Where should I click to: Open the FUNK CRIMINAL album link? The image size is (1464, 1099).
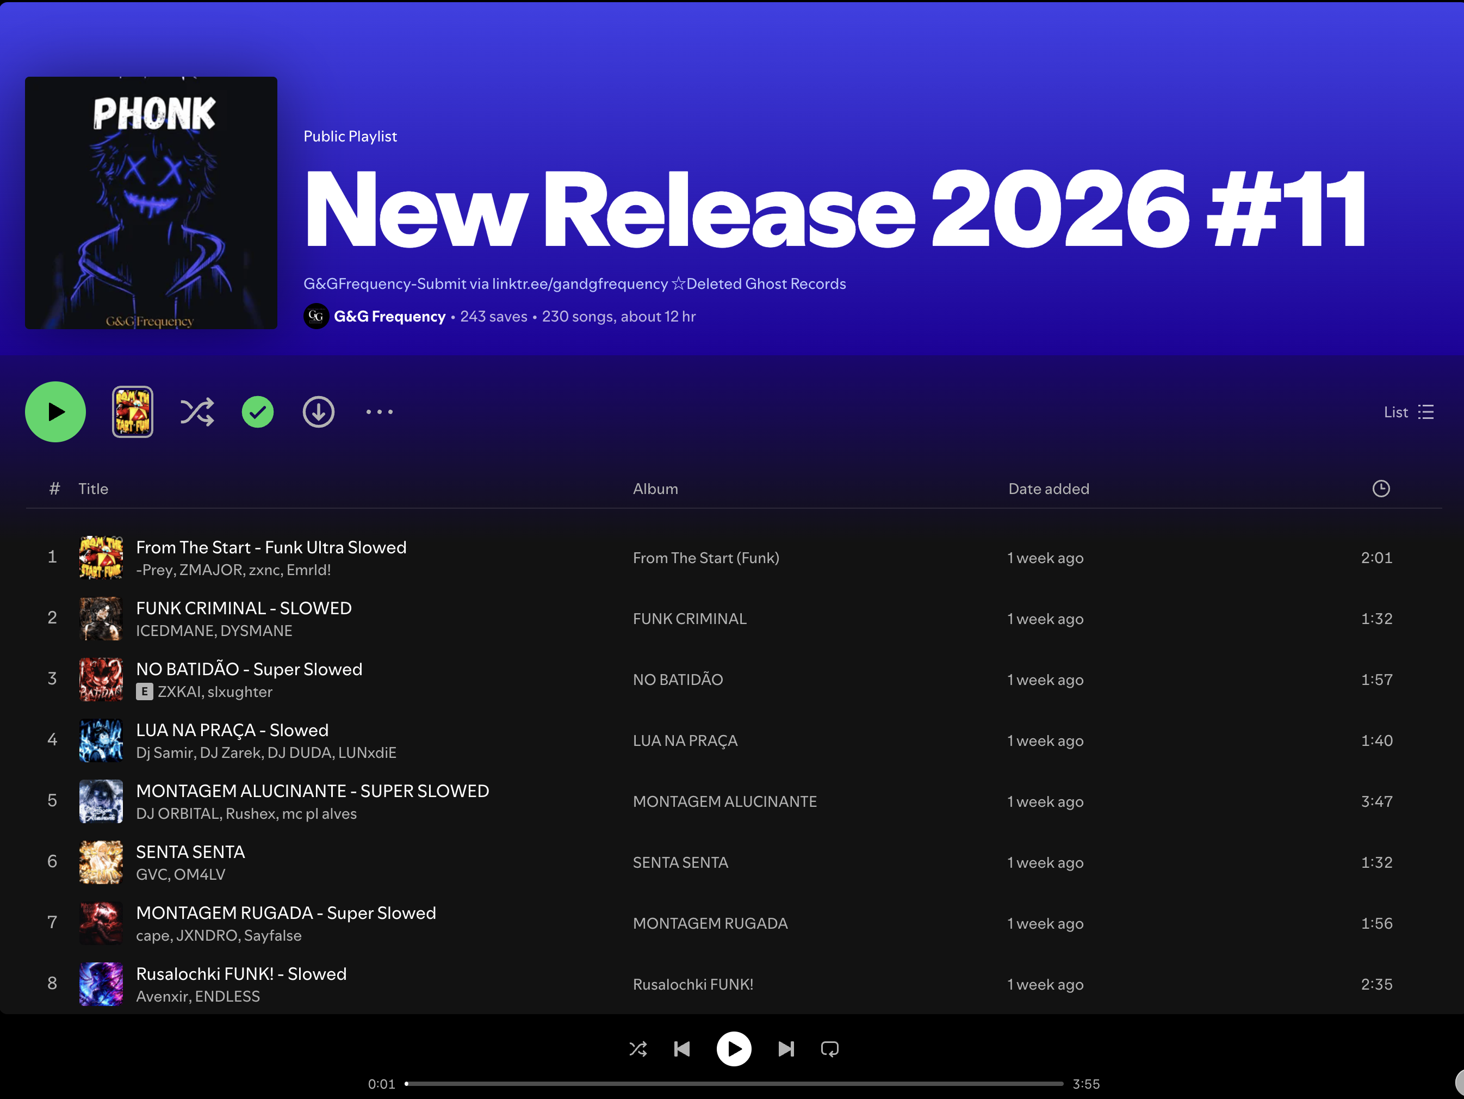[x=689, y=619]
